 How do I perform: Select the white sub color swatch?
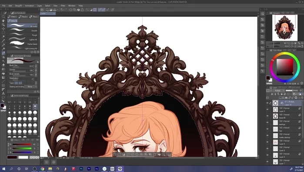23,157
